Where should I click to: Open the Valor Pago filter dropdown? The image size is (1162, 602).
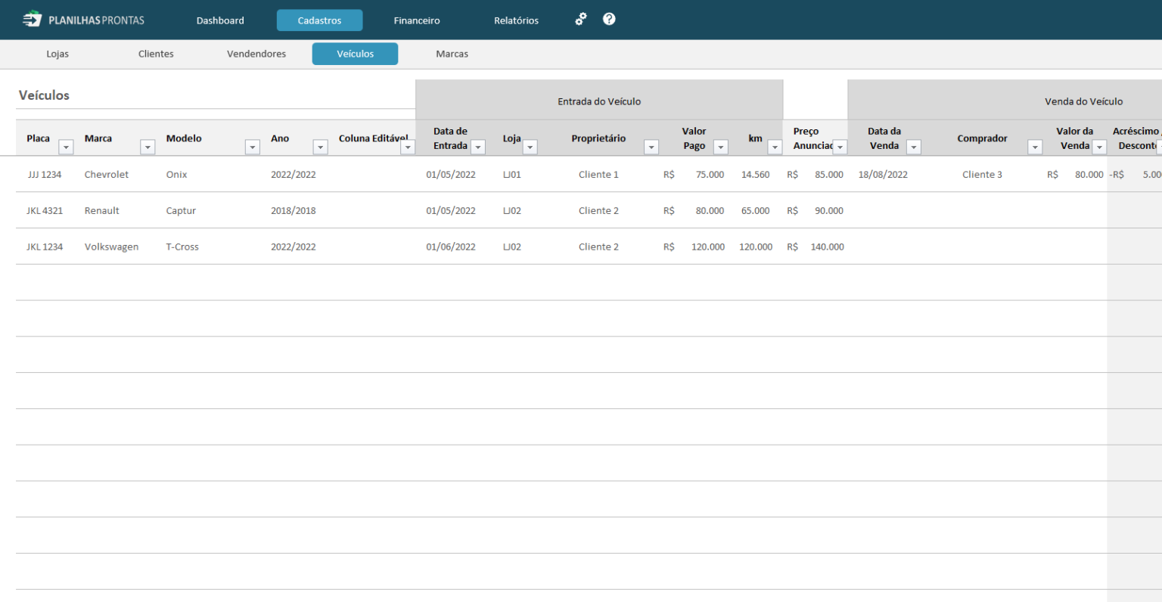pyautogui.click(x=721, y=147)
